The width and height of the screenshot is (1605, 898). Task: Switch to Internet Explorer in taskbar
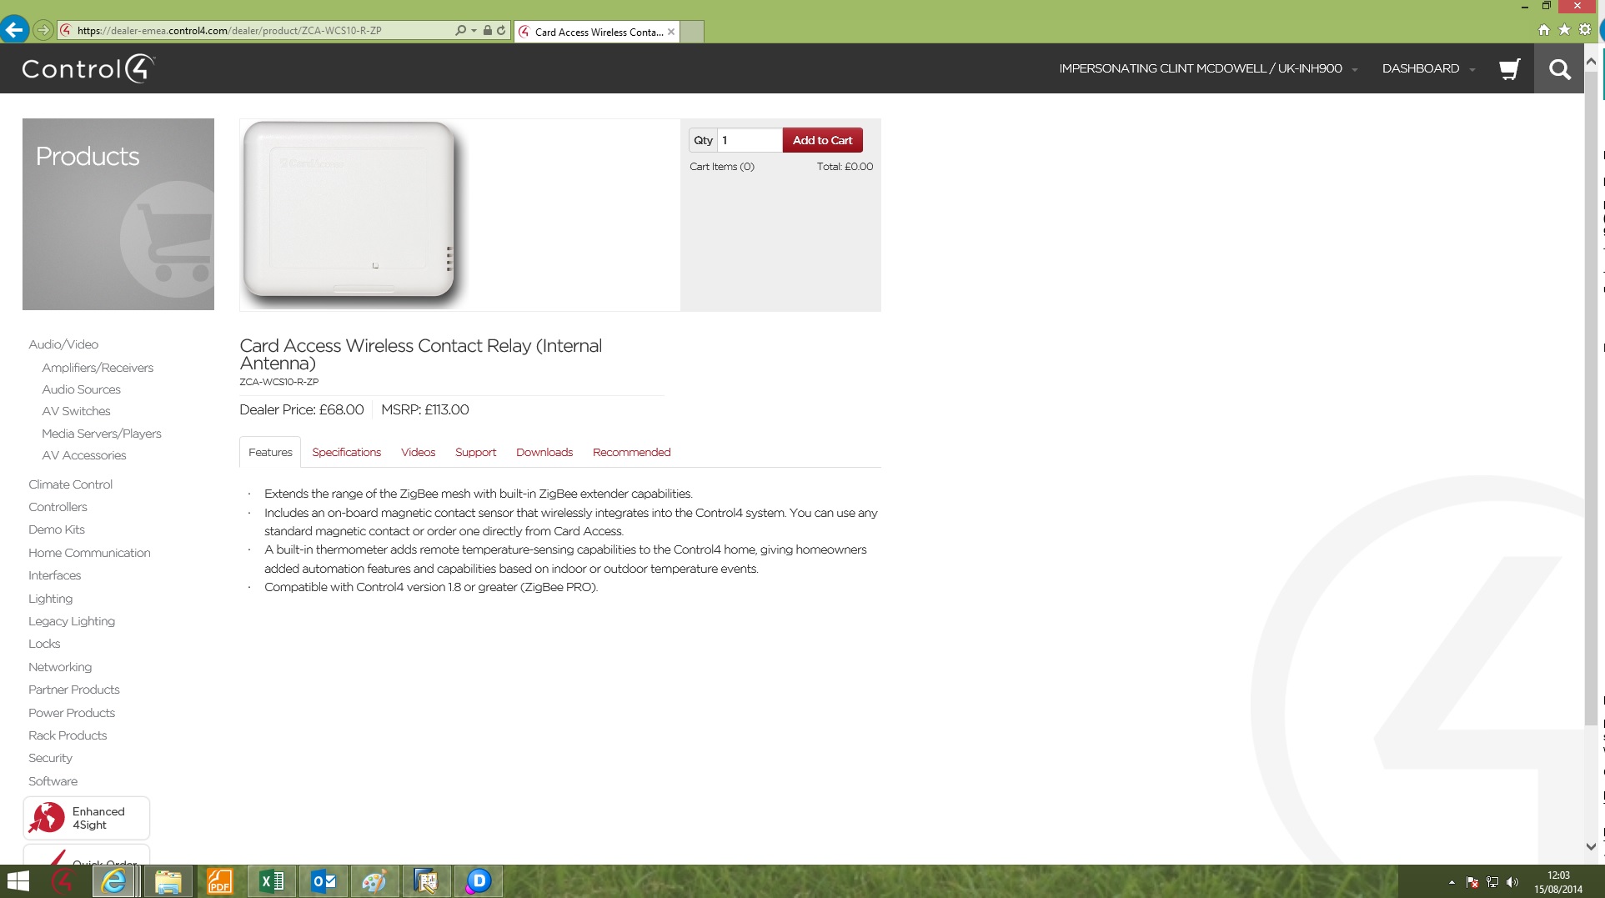pos(114,881)
